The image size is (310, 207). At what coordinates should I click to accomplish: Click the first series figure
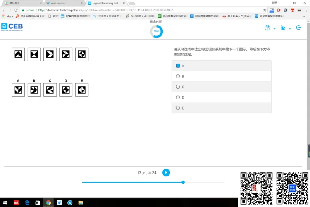tap(18, 54)
